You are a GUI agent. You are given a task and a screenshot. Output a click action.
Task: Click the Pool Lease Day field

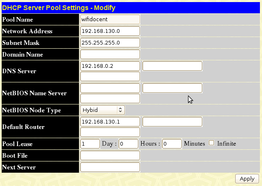[x=90, y=144]
